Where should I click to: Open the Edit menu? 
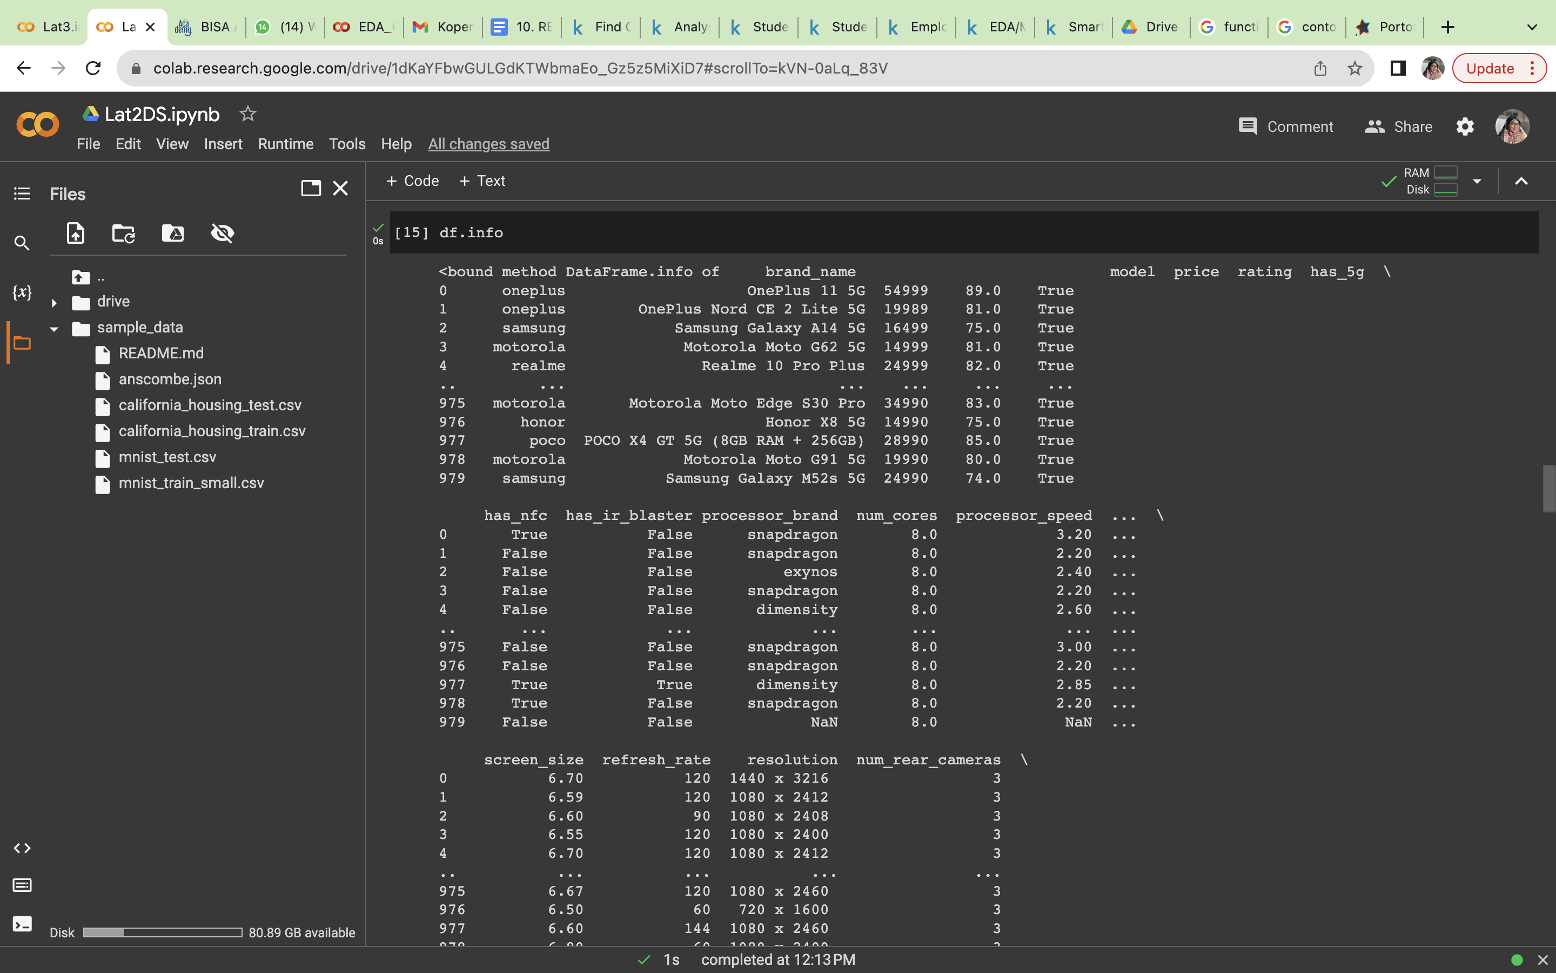point(128,144)
